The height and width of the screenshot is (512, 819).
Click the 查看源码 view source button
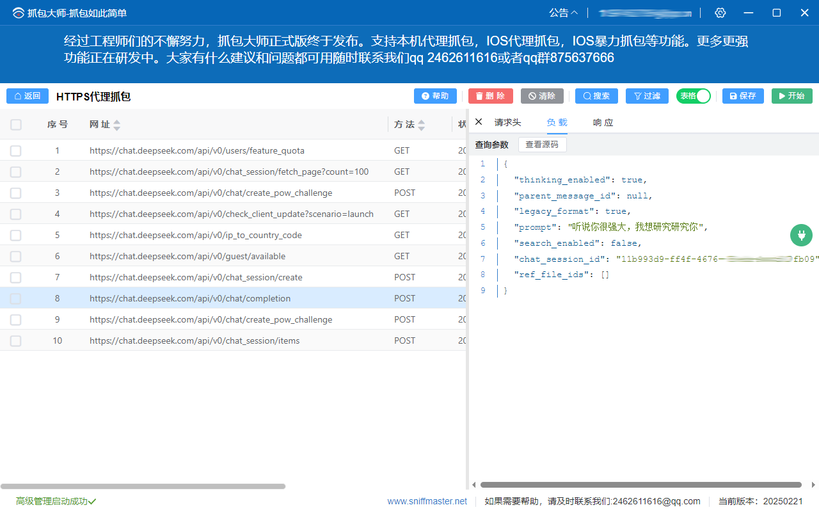click(x=542, y=145)
